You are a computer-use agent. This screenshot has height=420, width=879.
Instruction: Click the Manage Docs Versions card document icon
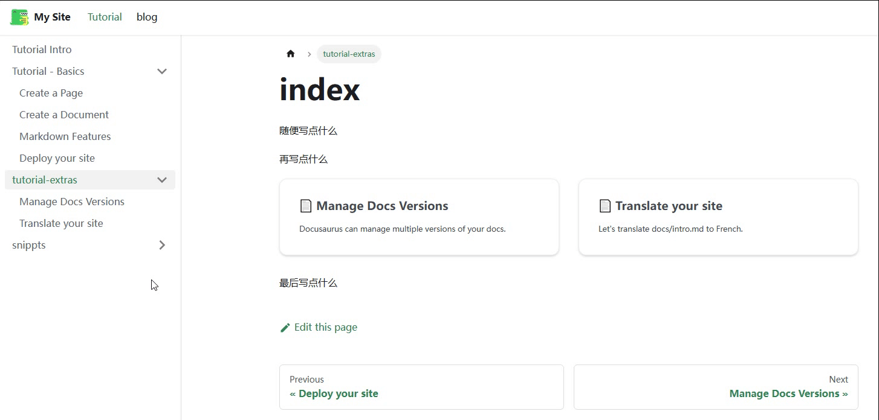pos(306,206)
